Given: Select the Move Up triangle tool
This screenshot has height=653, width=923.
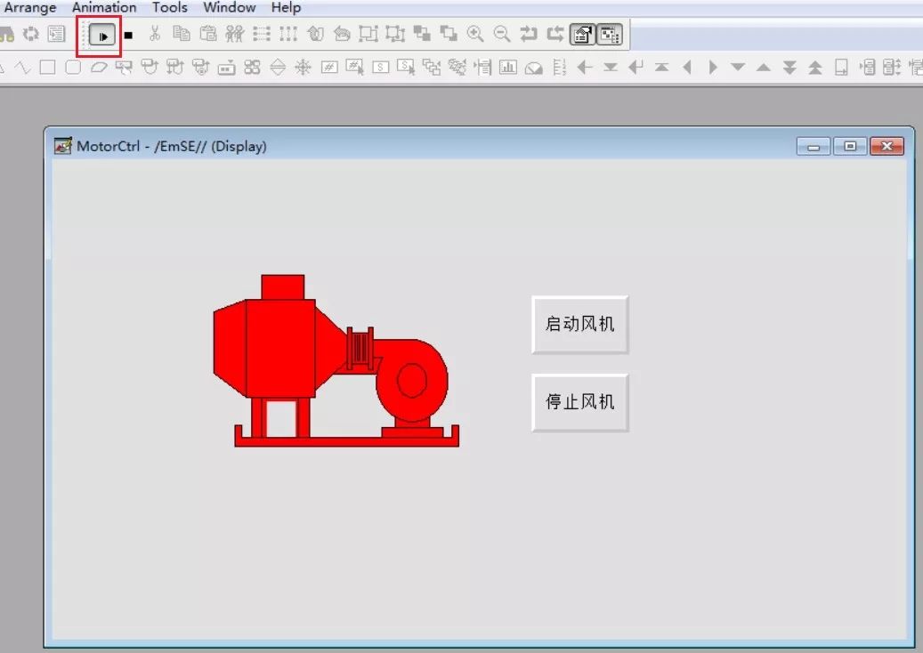Looking at the screenshot, I should point(764,67).
